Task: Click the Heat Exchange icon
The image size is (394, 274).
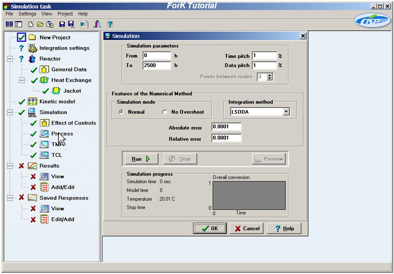Action: [44, 80]
